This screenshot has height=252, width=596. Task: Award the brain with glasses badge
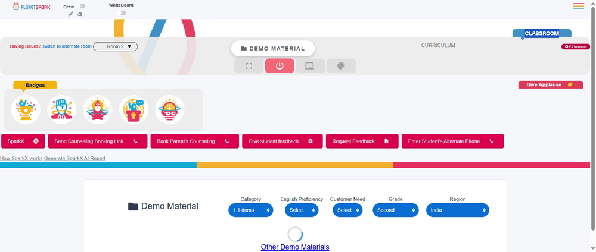click(x=170, y=109)
